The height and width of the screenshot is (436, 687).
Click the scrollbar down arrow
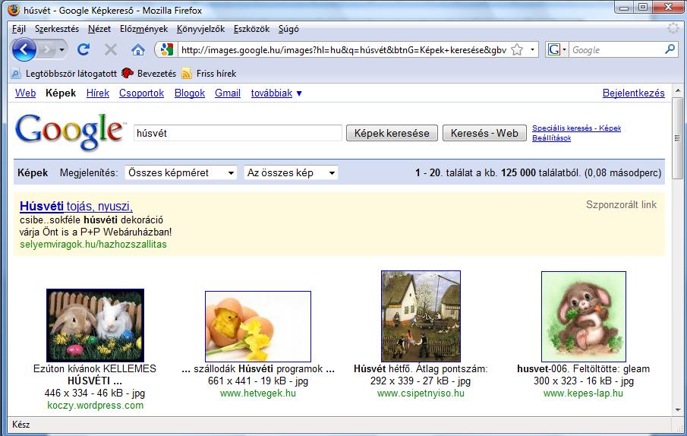pyautogui.click(x=678, y=409)
